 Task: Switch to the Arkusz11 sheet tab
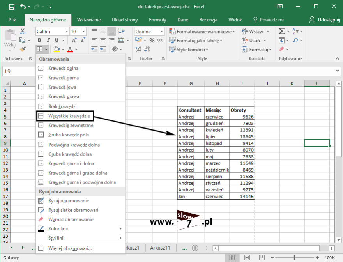[160, 248]
